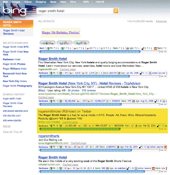Click blue scroll slider under the Sort row
This screenshot has width=170, height=175.
coord(90,52)
